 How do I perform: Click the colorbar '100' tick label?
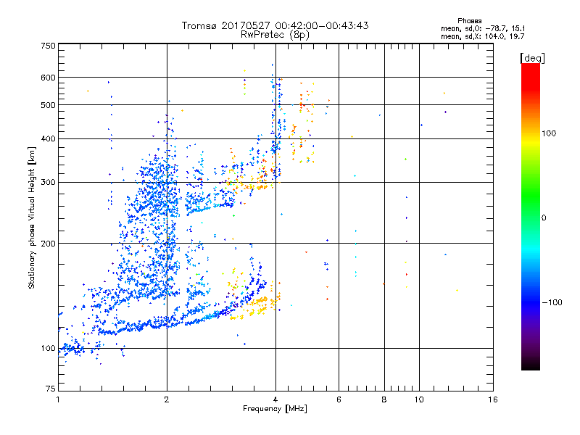tap(549, 133)
